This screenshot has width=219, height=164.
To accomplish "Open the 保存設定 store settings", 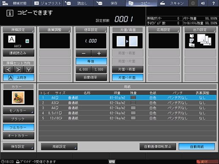I will coord(19,147).
